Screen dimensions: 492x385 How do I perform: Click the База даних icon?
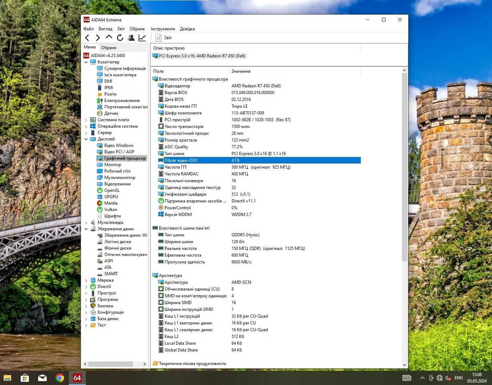point(93,319)
